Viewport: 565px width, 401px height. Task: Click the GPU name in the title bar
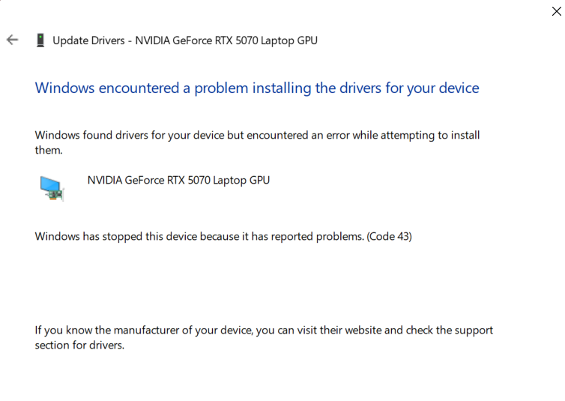coord(226,40)
